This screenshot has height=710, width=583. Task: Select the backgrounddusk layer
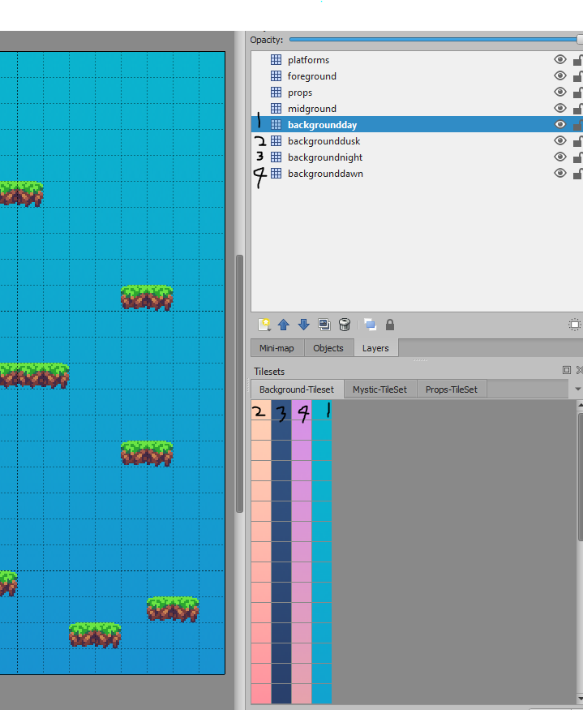click(x=324, y=141)
